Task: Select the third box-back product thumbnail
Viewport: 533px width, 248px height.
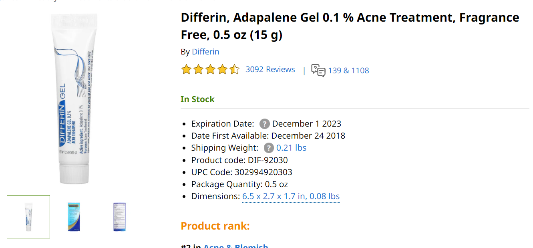Action: click(x=120, y=217)
